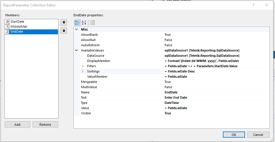Expand the Sortings property
The width and height of the screenshot is (275, 142).
pos(83,71)
